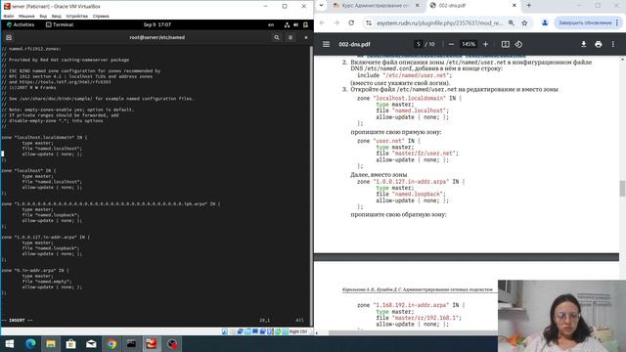Click the finish update button in Chrome

(588, 22)
